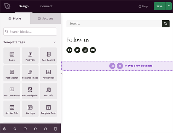Image resolution: width=173 pixels, height=133 pixels.
Task: Select the Post Excerpt block
Action: point(12,73)
